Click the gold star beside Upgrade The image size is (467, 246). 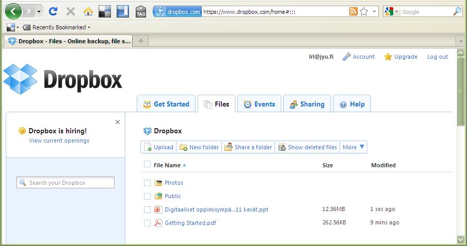[x=388, y=57]
